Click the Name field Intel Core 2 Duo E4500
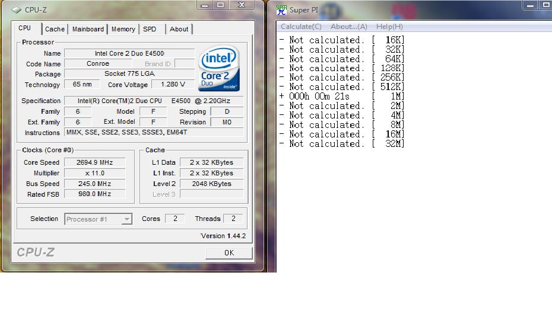 pos(129,53)
